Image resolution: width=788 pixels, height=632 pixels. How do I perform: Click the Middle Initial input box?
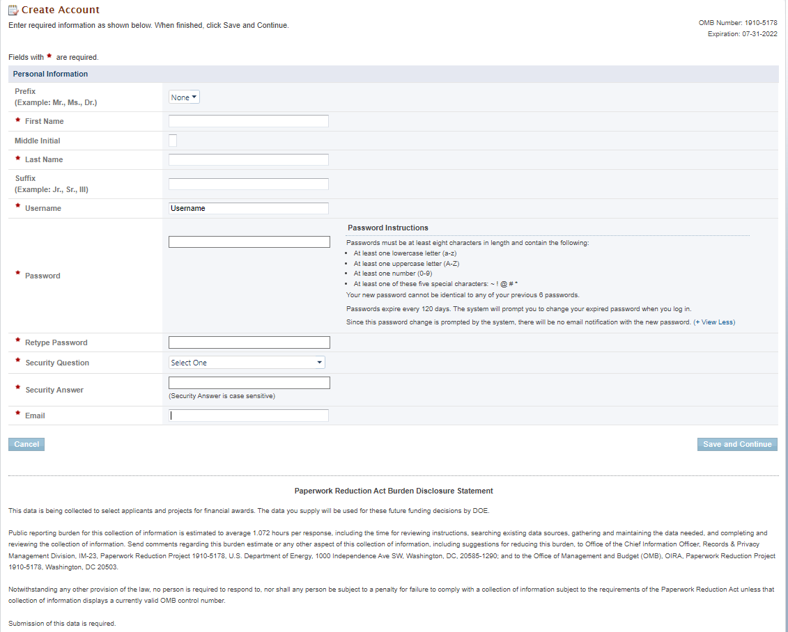173,141
